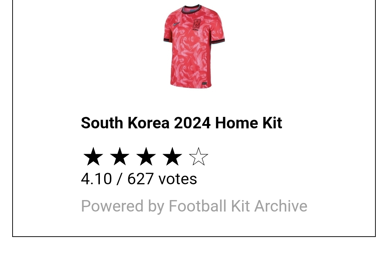
Task: Select the second filled rating star
Action: point(120,156)
